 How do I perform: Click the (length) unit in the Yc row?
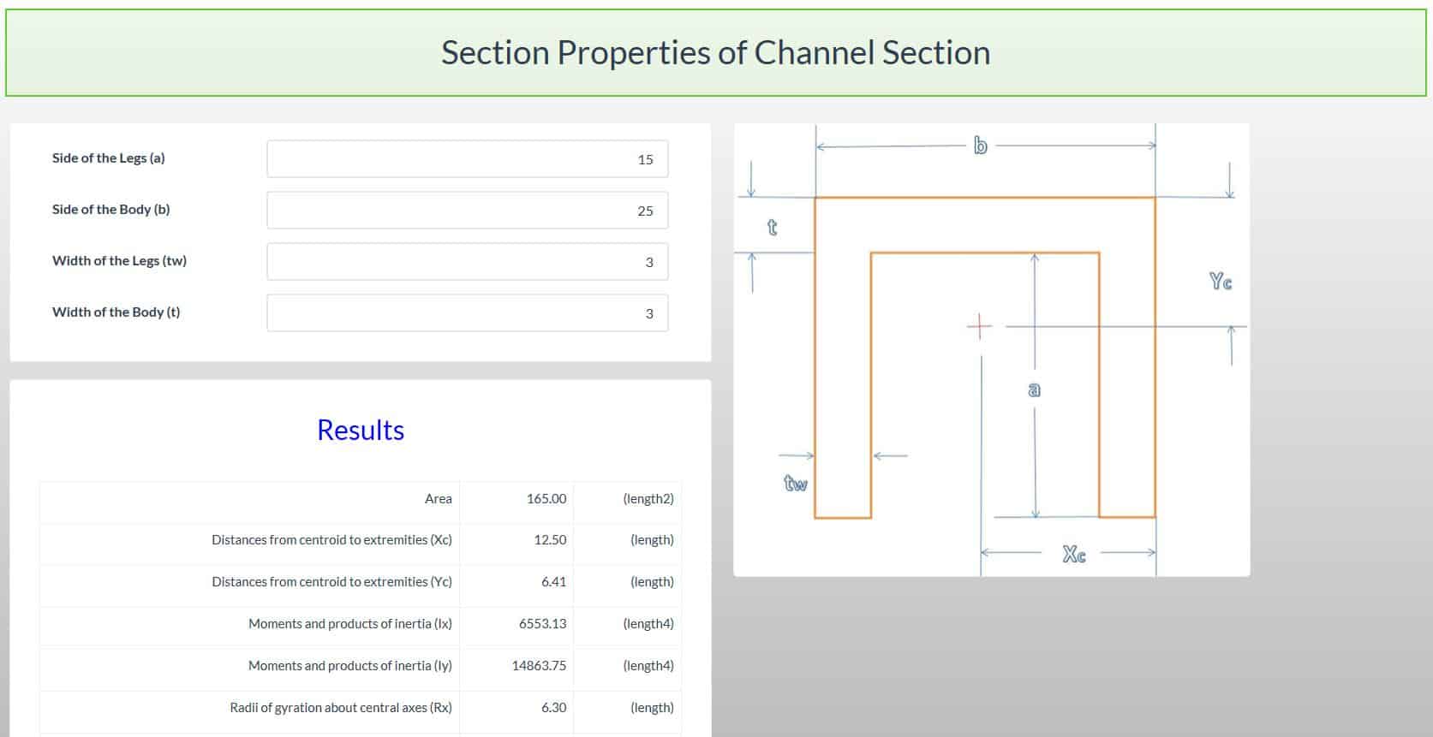tap(652, 582)
